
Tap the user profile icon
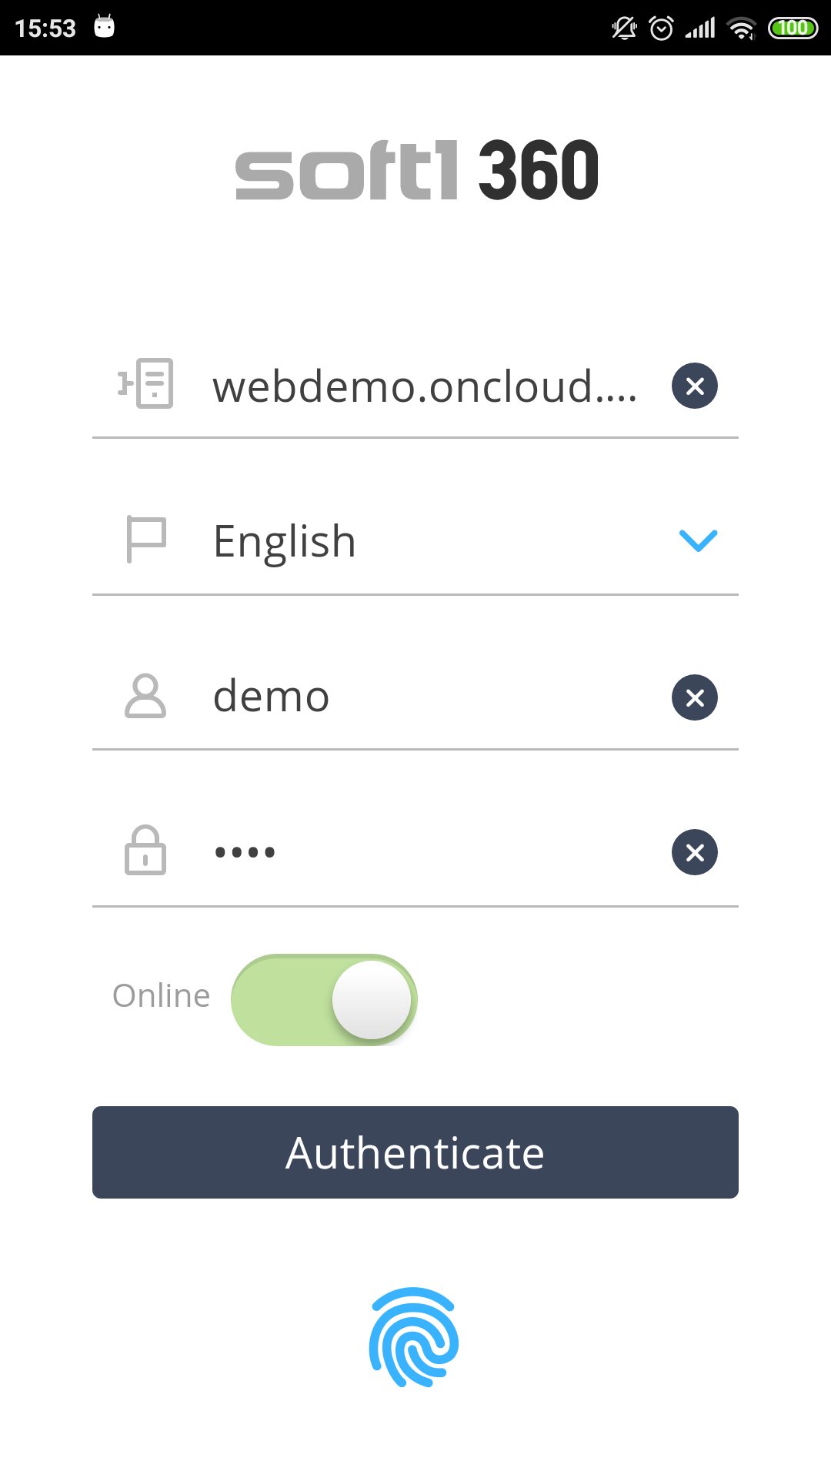145,696
